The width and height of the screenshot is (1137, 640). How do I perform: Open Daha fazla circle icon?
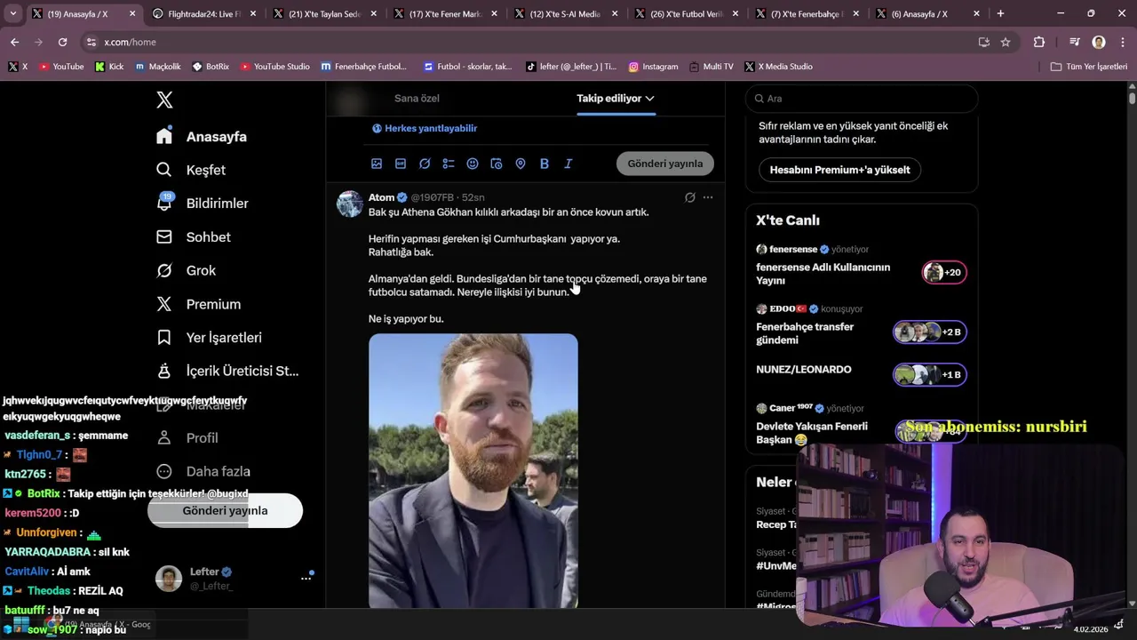(x=164, y=471)
